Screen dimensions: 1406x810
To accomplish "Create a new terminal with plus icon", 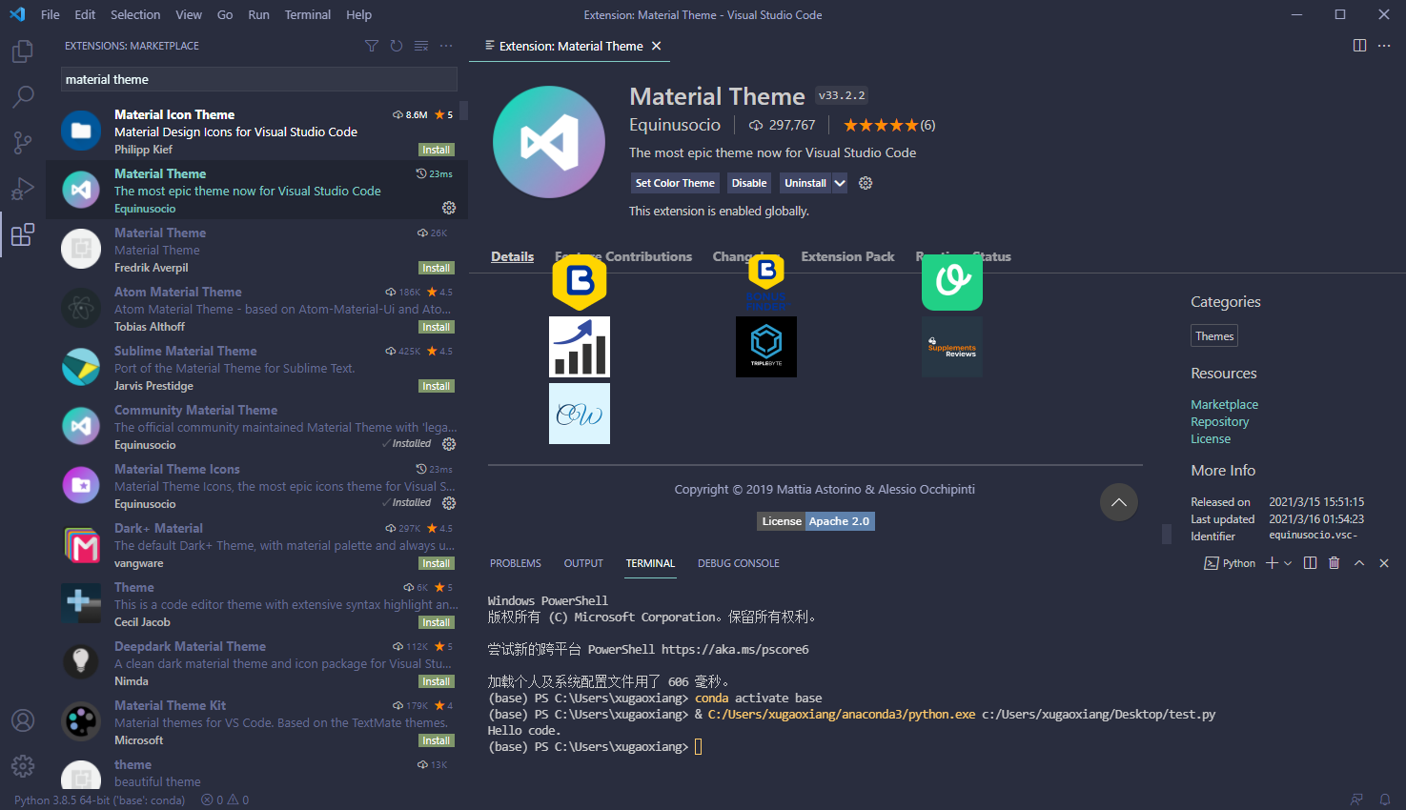I will pyautogui.click(x=1272, y=563).
